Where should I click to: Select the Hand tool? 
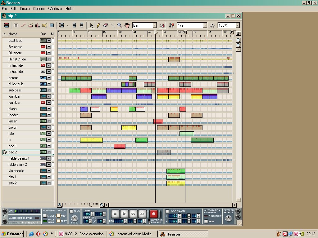click(127, 25)
